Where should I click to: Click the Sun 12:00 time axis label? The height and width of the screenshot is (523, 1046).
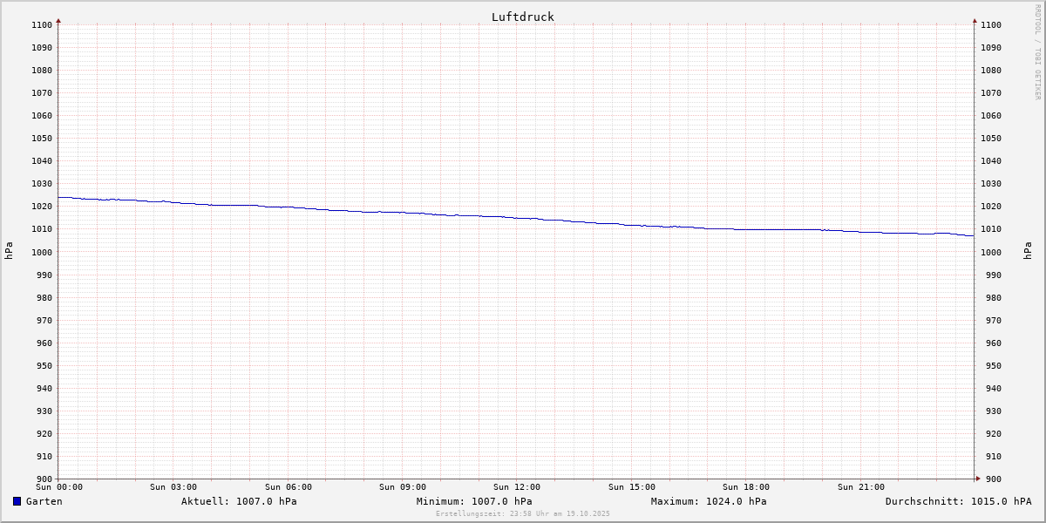tap(517, 487)
